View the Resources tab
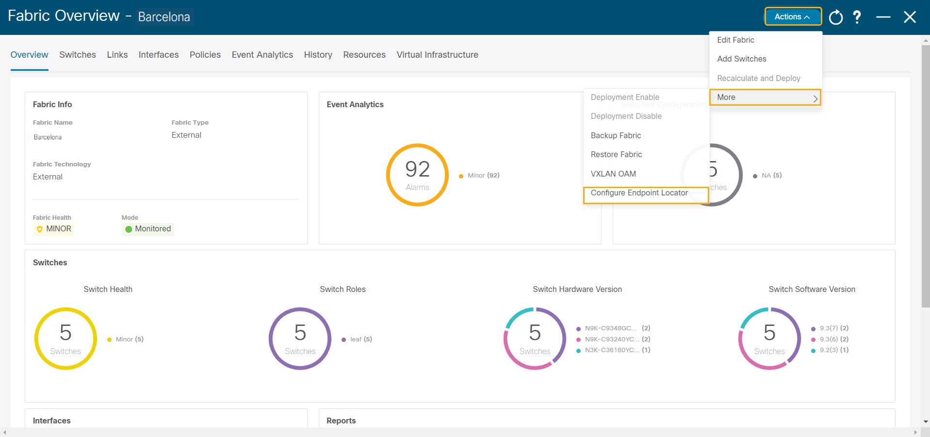Viewport: 930px width, 437px height. (x=364, y=55)
